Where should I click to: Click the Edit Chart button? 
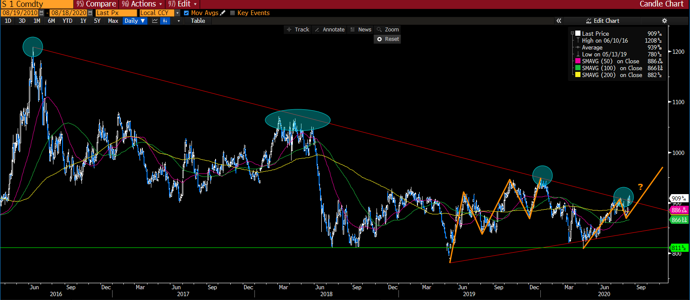(x=602, y=21)
